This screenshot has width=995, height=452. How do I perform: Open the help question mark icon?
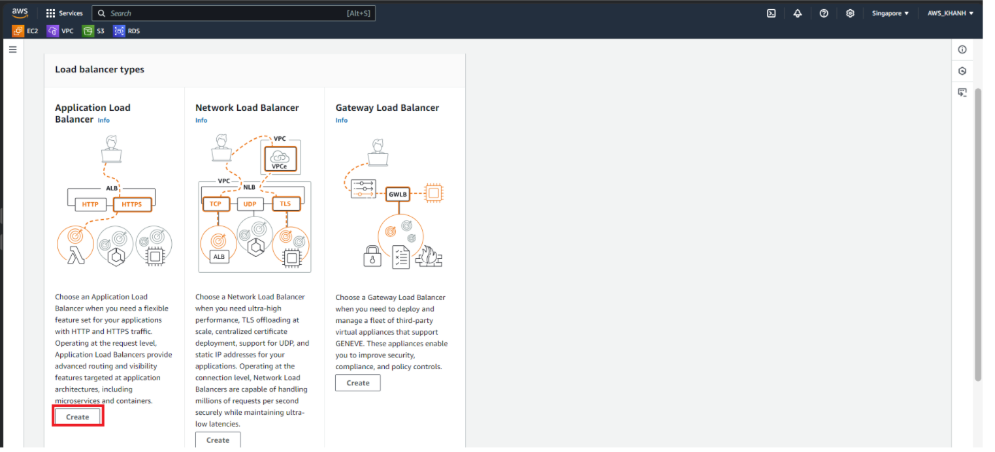click(824, 13)
